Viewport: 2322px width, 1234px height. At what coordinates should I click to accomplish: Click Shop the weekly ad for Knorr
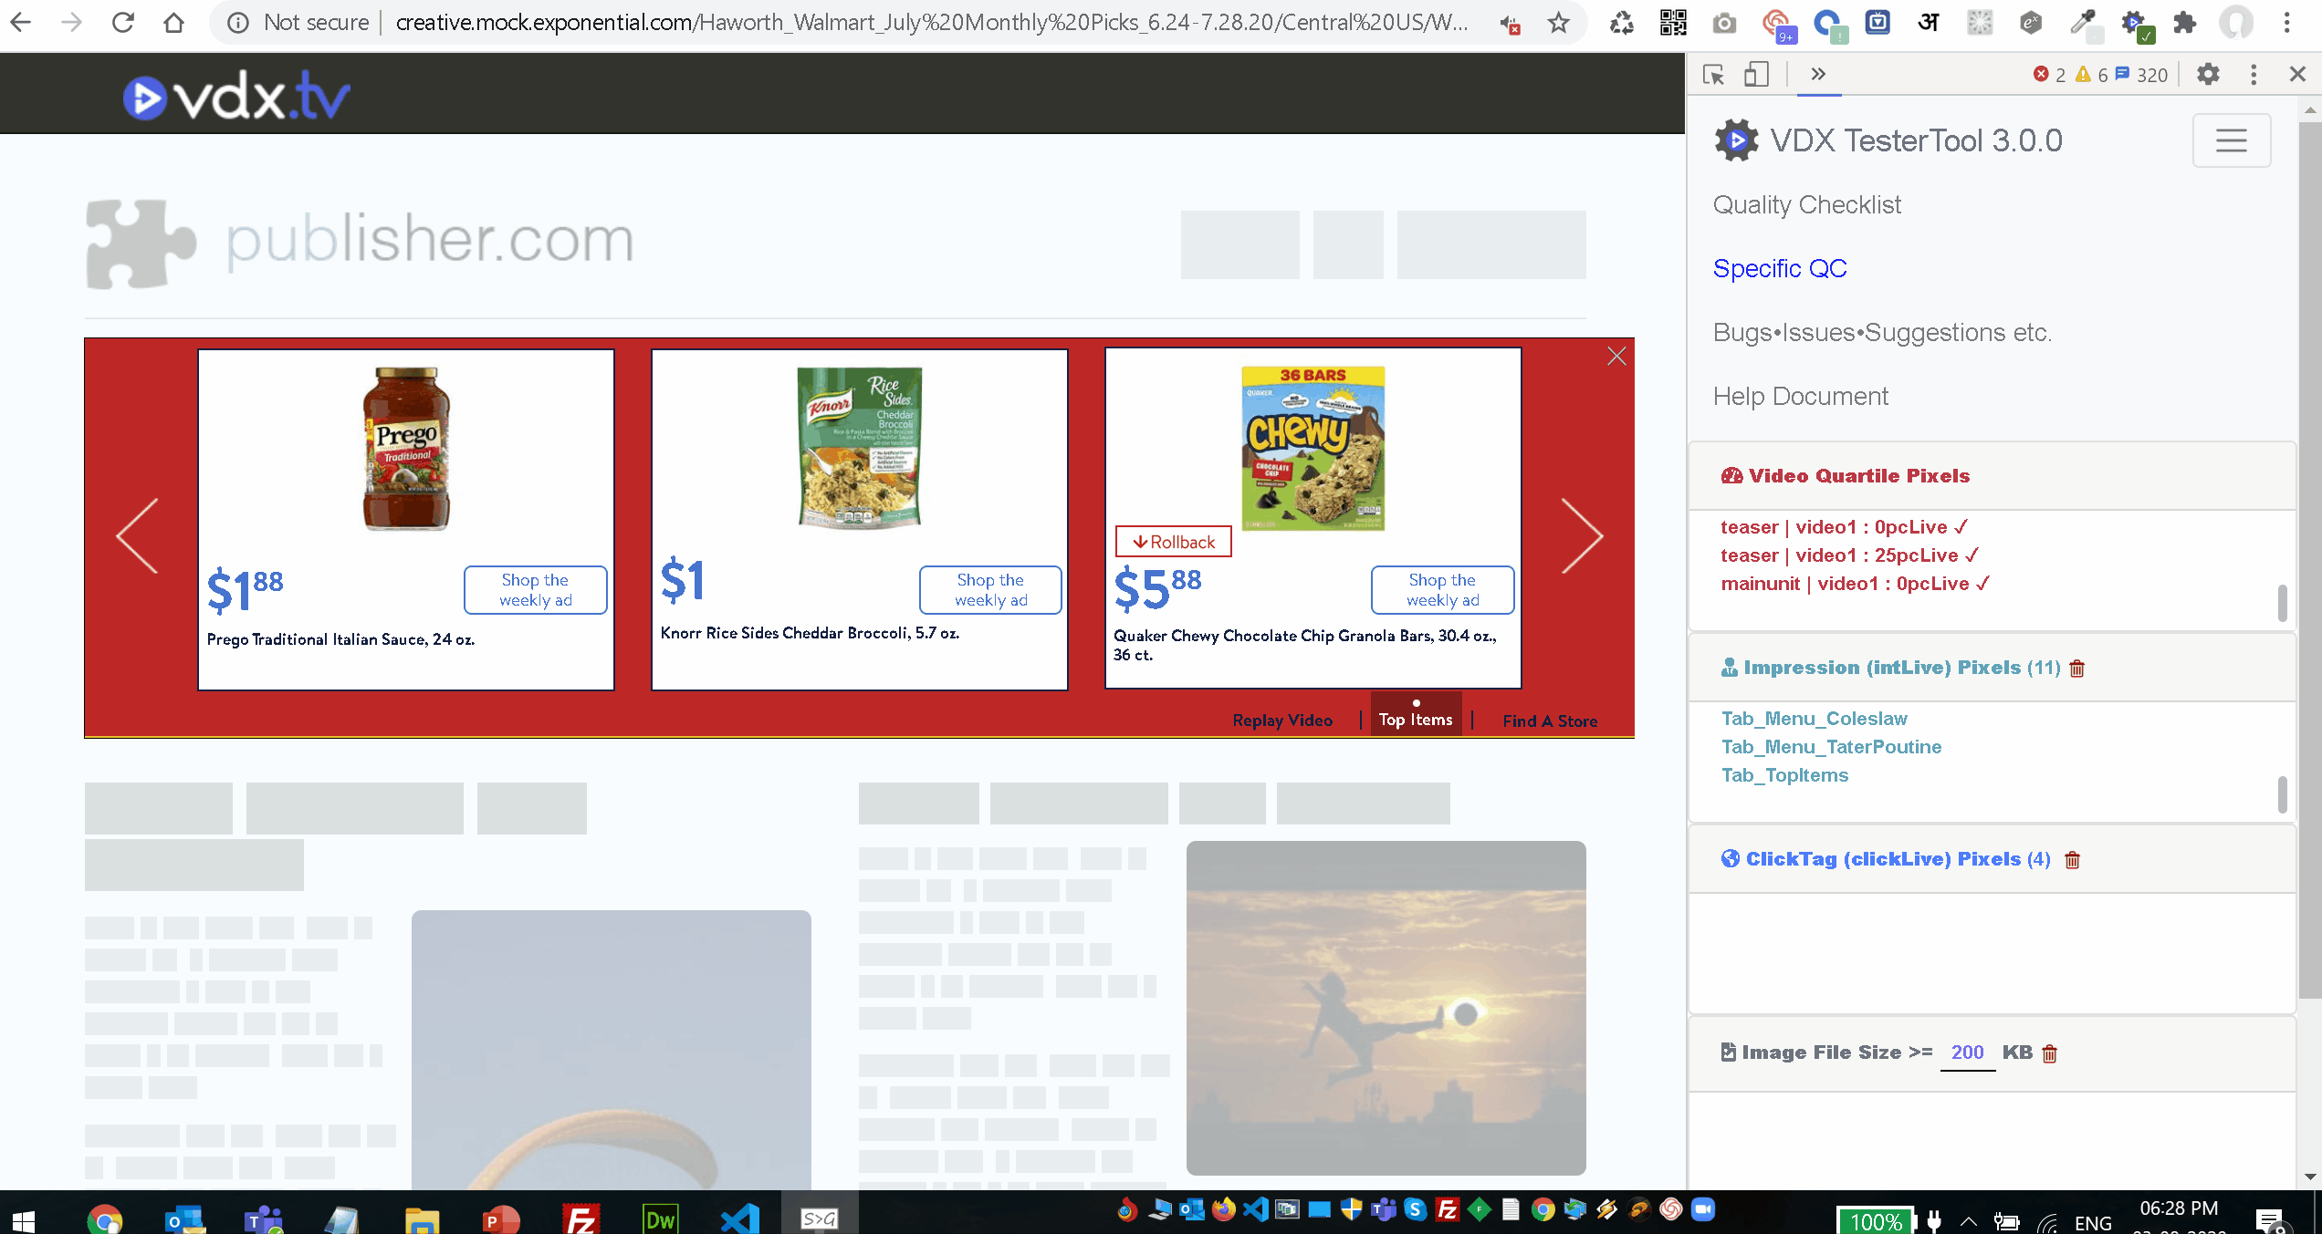(x=990, y=590)
